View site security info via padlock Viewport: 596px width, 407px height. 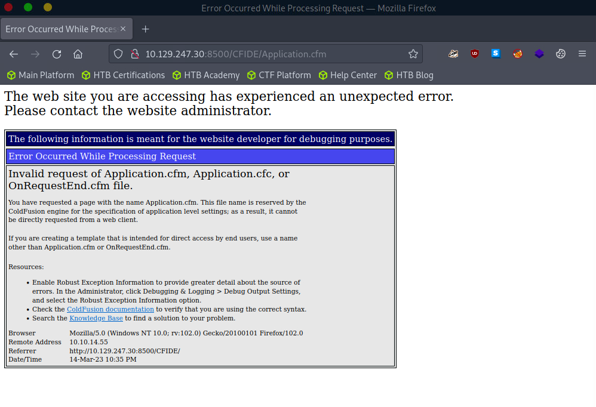tap(134, 54)
